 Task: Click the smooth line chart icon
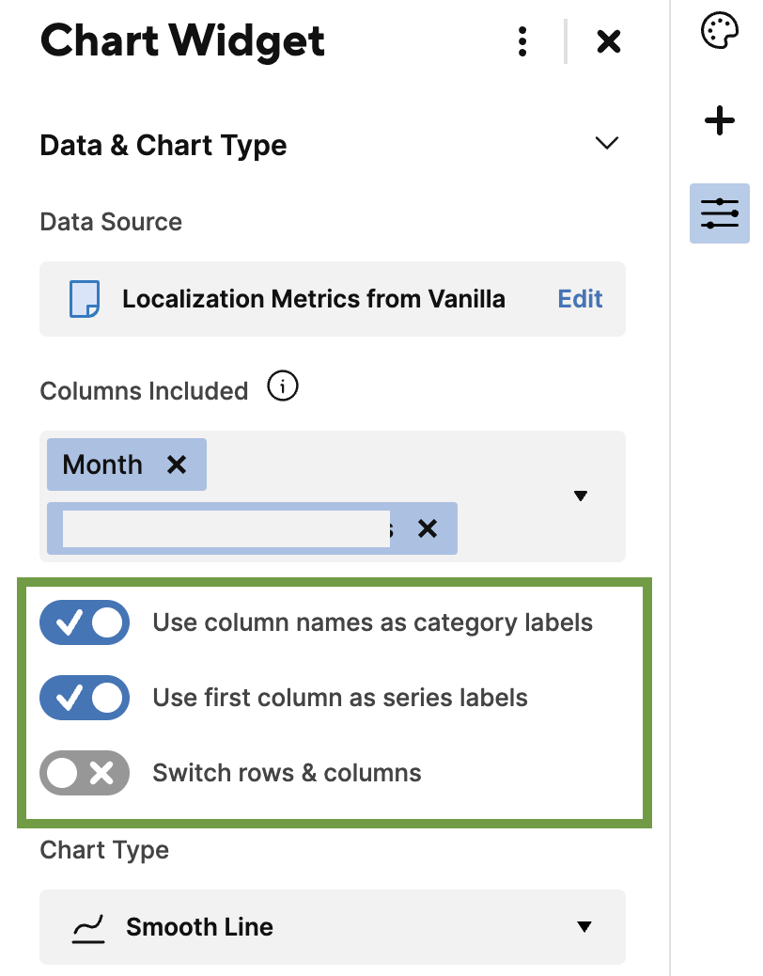(x=88, y=928)
